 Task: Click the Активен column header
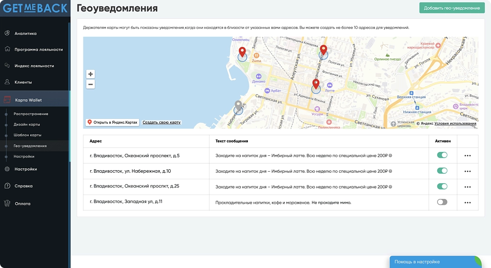(443, 141)
